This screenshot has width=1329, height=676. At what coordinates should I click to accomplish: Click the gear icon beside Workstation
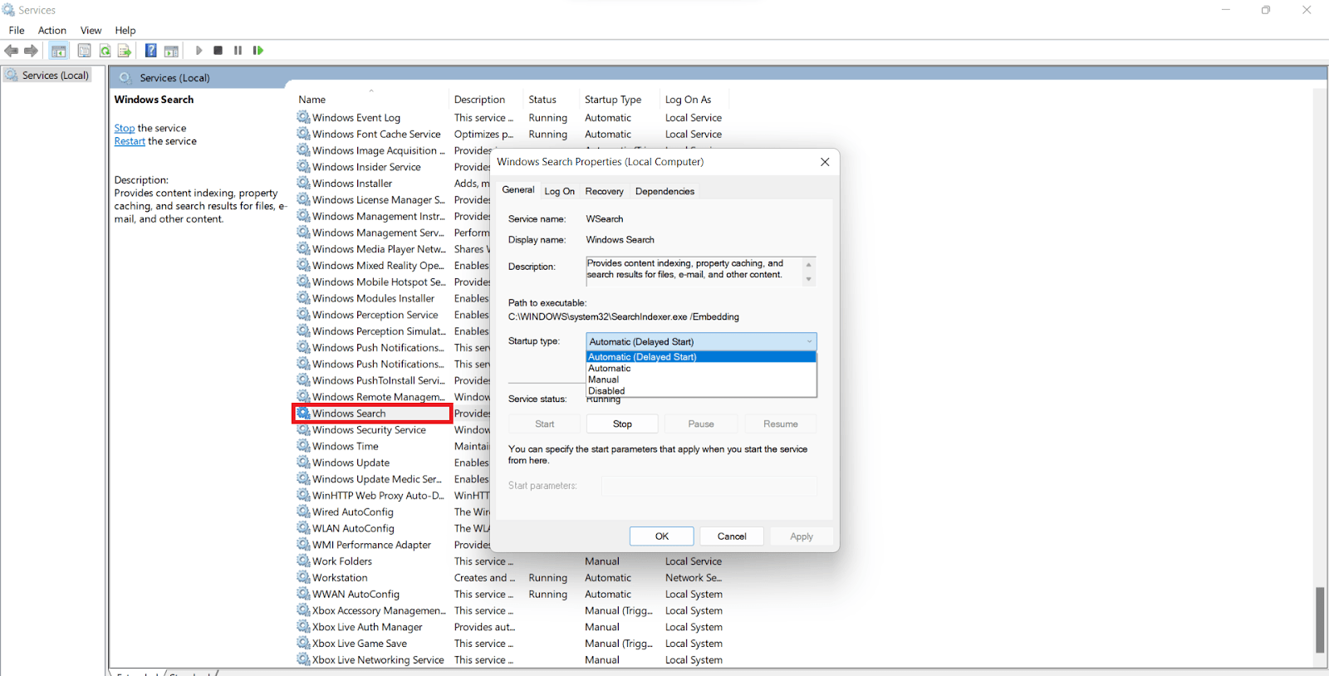point(303,577)
